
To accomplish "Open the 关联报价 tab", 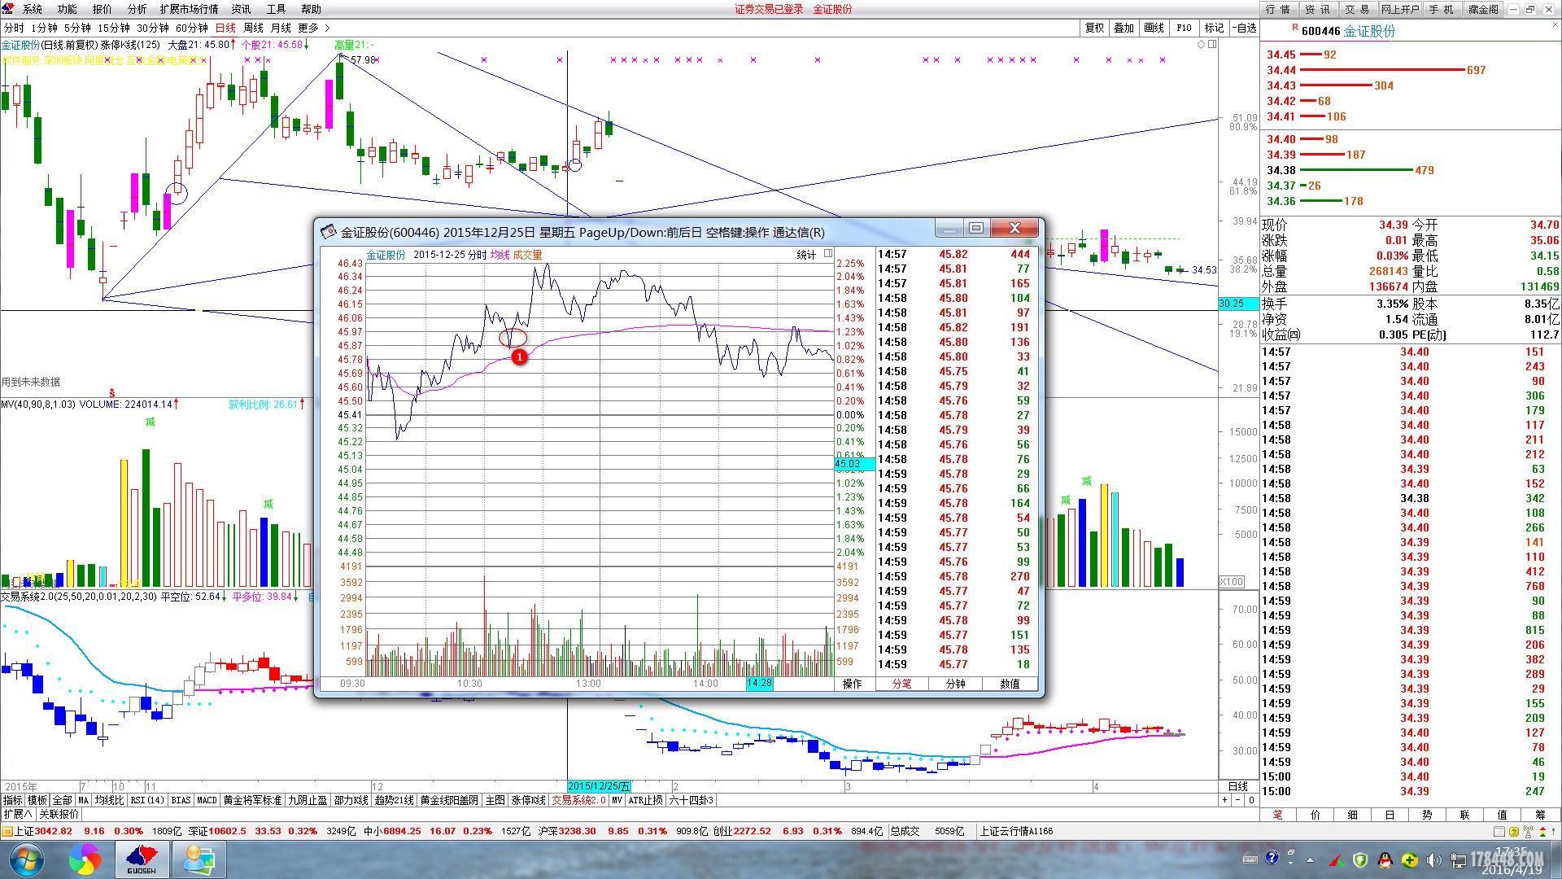I will 59,814.
